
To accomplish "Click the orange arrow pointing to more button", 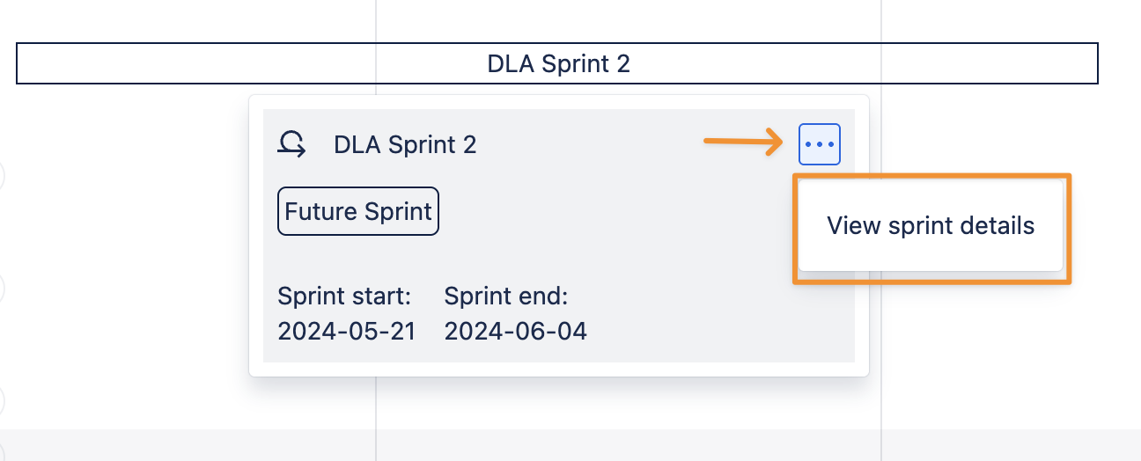I will (x=744, y=141).
